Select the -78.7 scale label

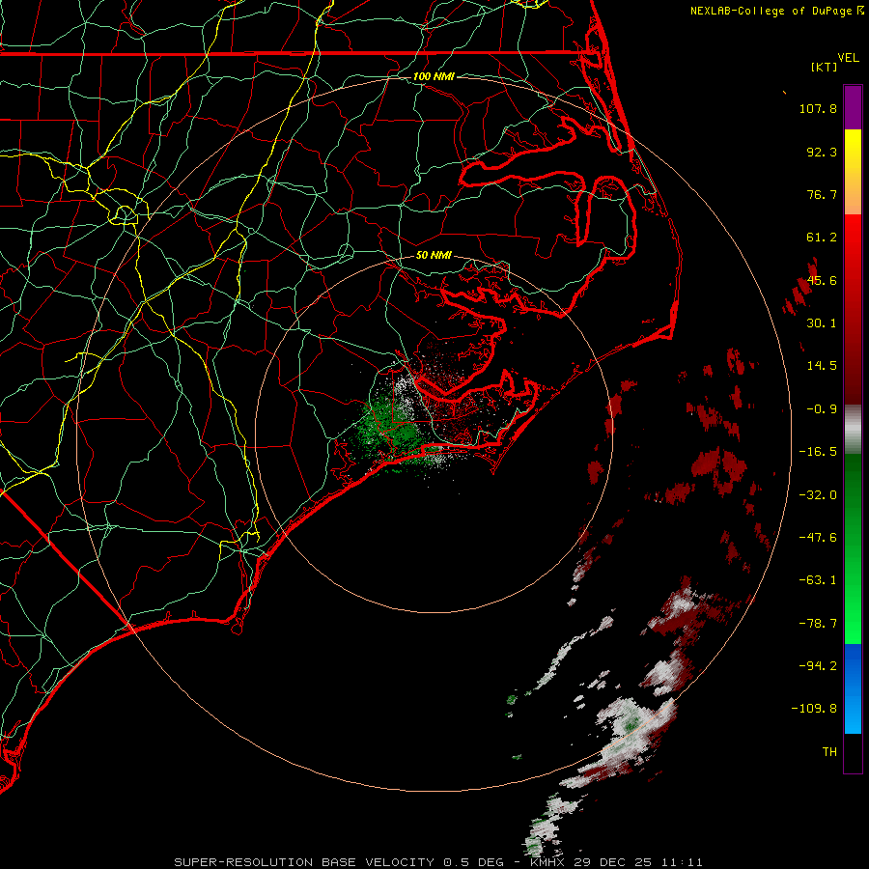coord(818,624)
